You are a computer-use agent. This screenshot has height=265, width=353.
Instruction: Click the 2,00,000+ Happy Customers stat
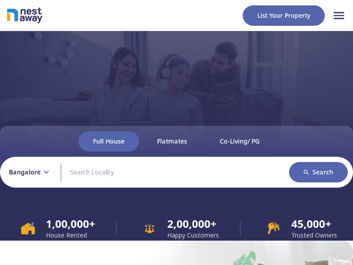pyautogui.click(x=193, y=229)
